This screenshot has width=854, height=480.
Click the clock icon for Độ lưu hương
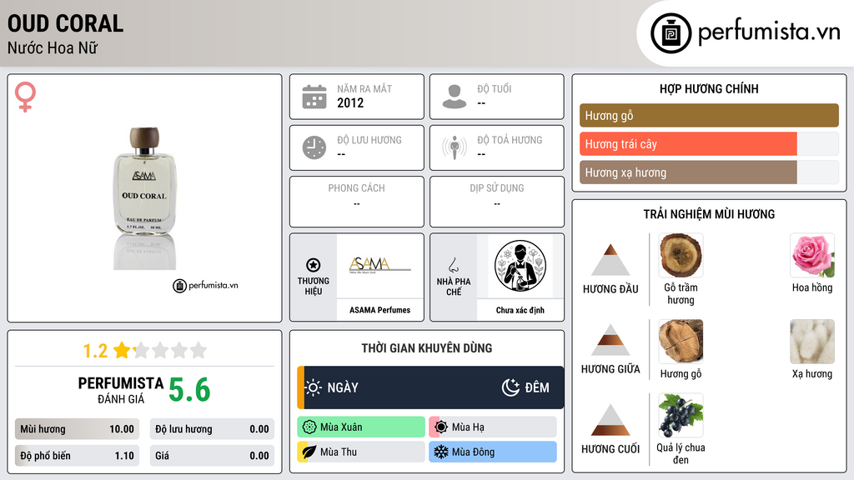coord(314,147)
